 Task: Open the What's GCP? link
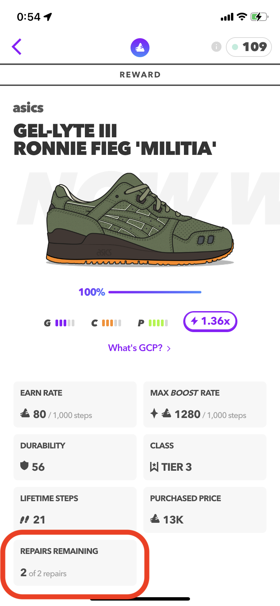[135, 348]
